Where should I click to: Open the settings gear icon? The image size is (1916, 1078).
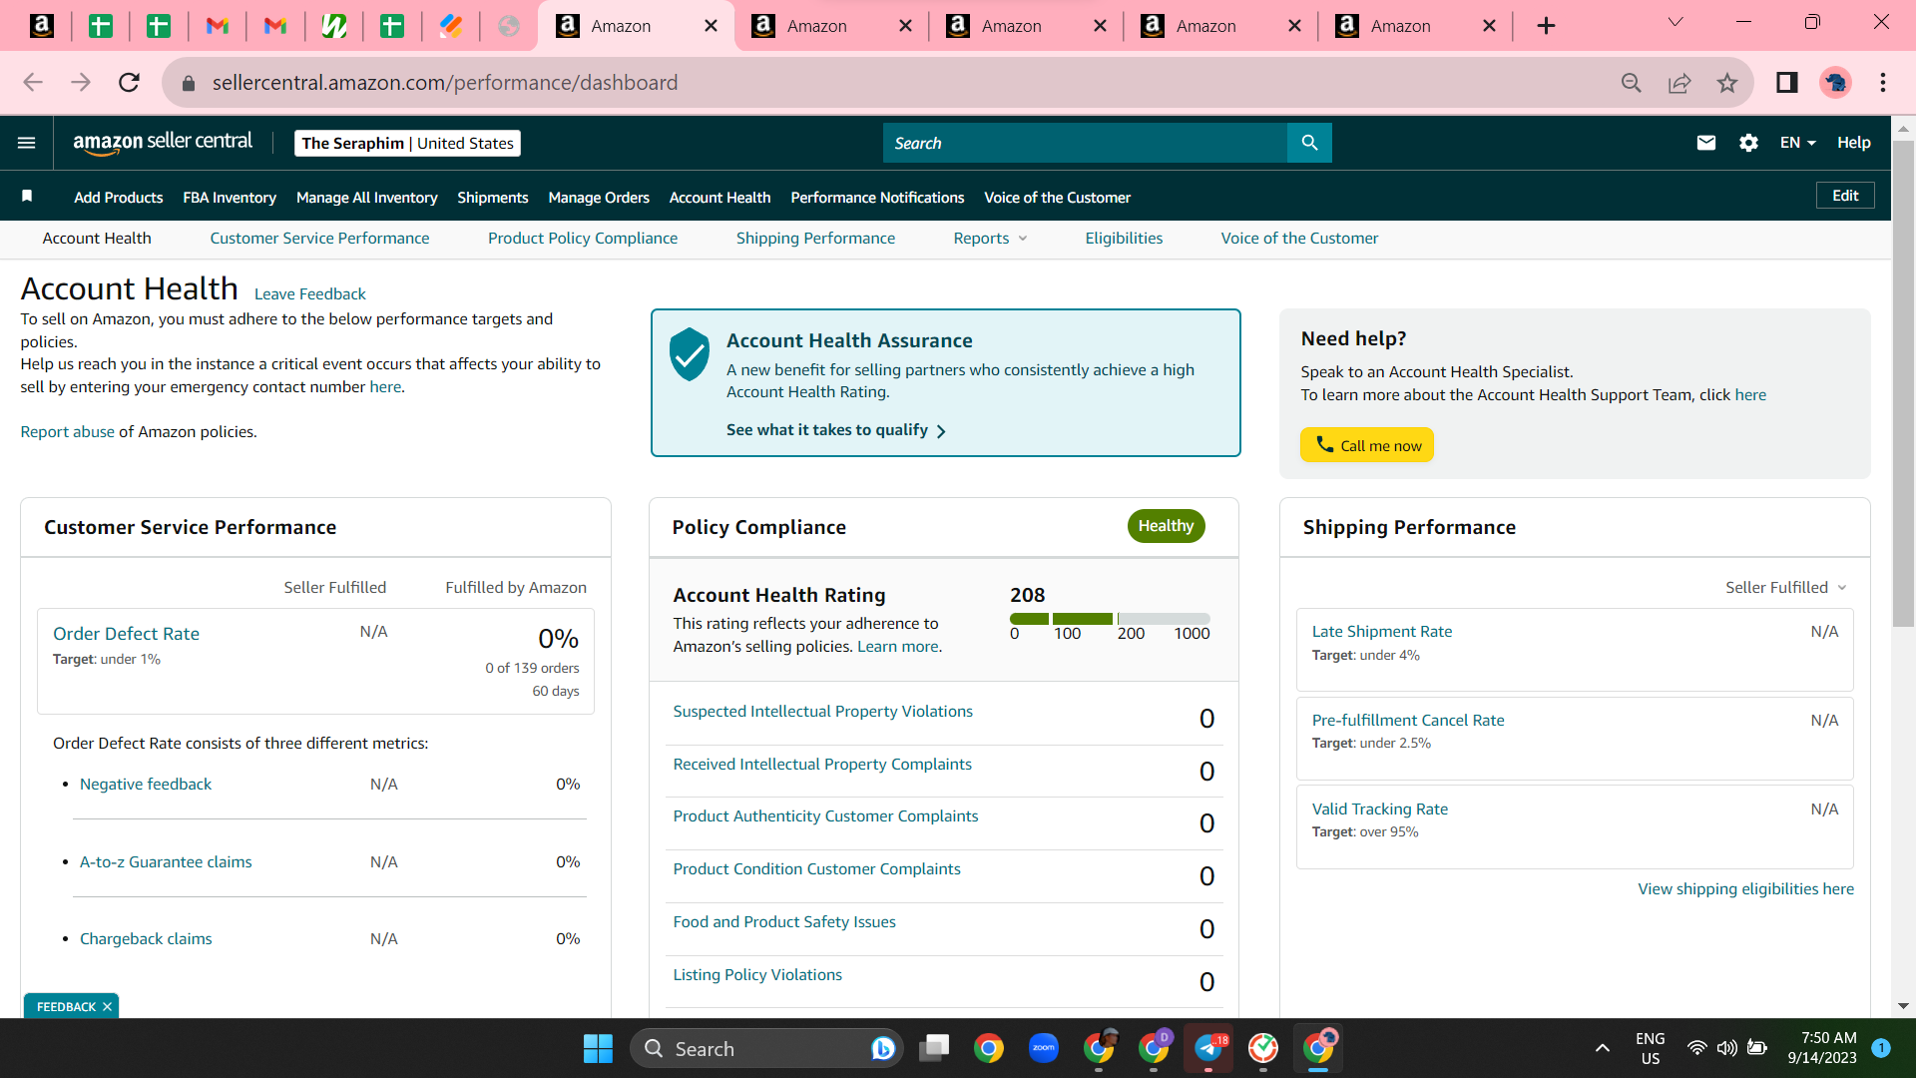(x=1748, y=143)
